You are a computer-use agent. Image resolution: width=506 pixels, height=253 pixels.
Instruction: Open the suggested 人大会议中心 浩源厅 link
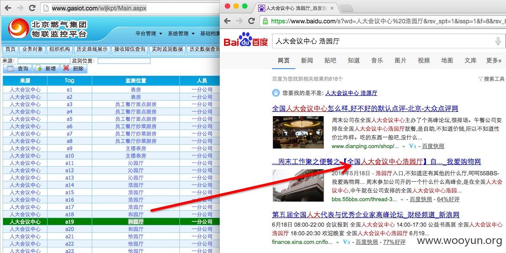[351, 93]
